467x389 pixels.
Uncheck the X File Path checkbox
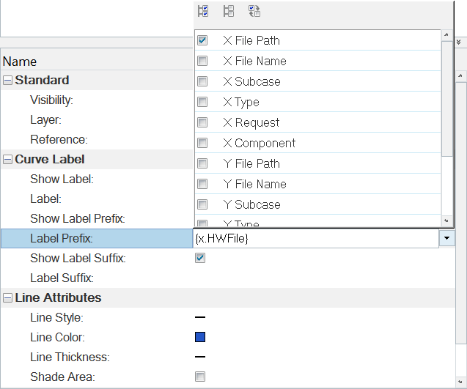202,40
